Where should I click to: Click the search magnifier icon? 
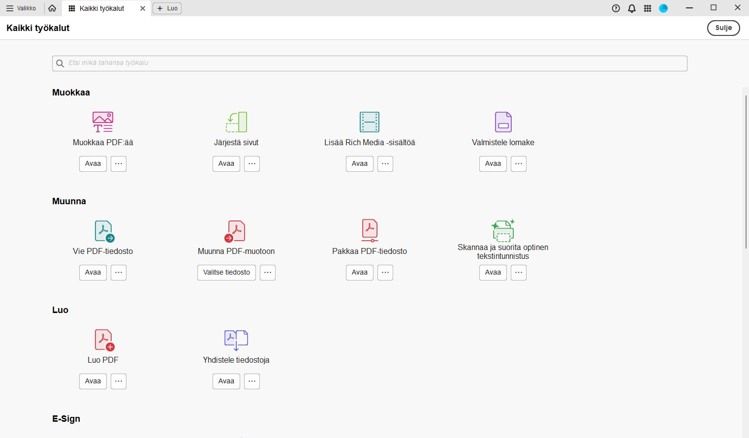pos(60,63)
